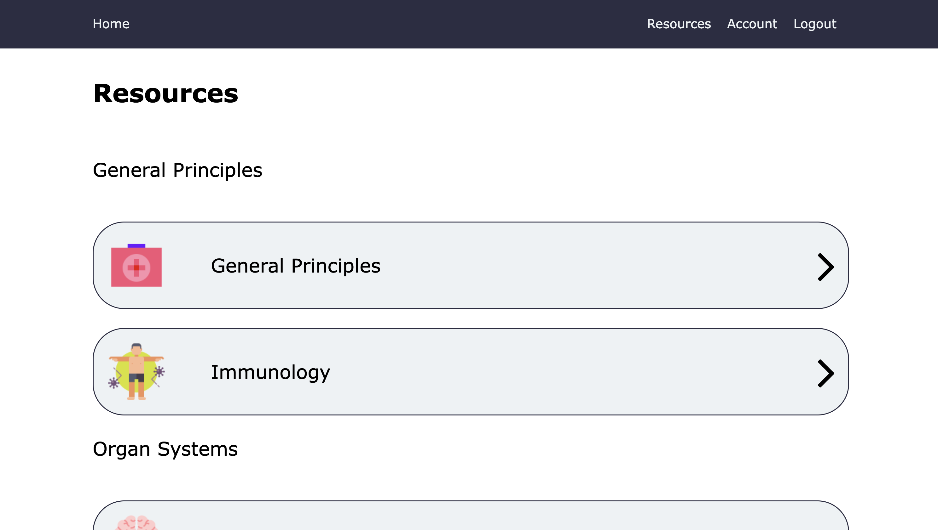Click the Organ Systems section heading
The height and width of the screenshot is (530, 938).
165,449
